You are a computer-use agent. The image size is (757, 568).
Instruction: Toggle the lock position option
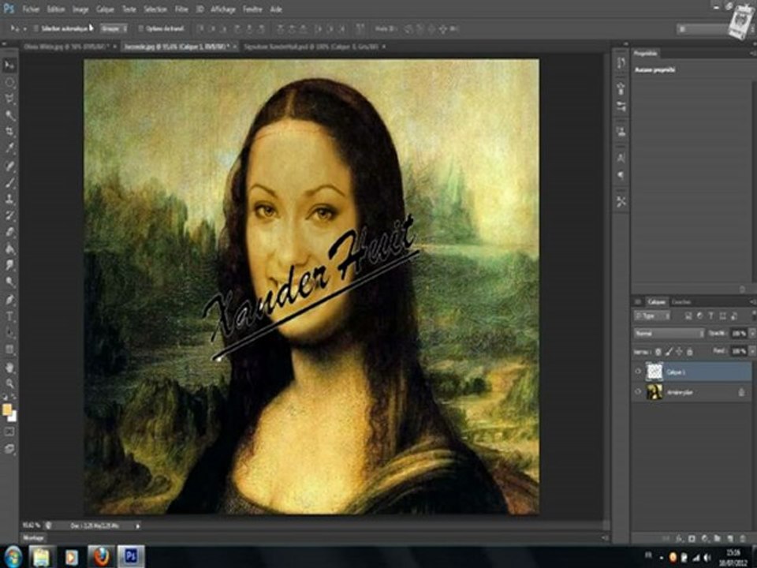point(679,352)
